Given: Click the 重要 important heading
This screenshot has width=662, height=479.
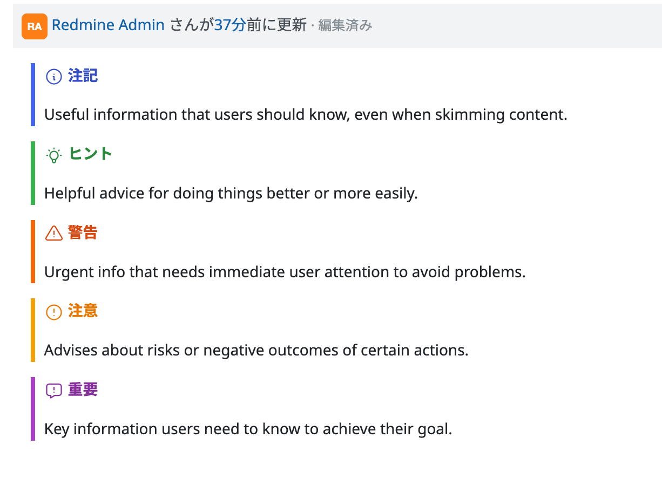Looking at the screenshot, I should coord(83,389).
